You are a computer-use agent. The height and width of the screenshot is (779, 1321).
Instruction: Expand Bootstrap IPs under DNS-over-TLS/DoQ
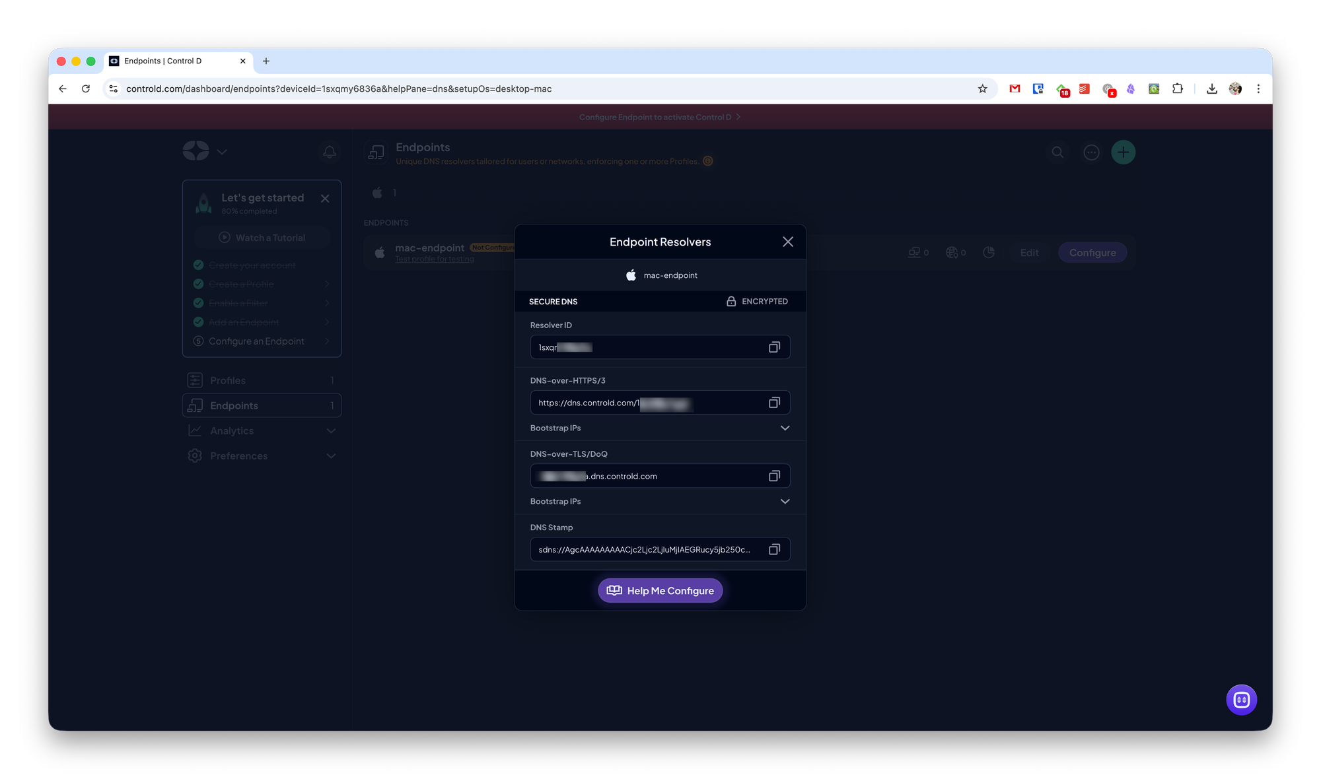[x=785, y=502]
